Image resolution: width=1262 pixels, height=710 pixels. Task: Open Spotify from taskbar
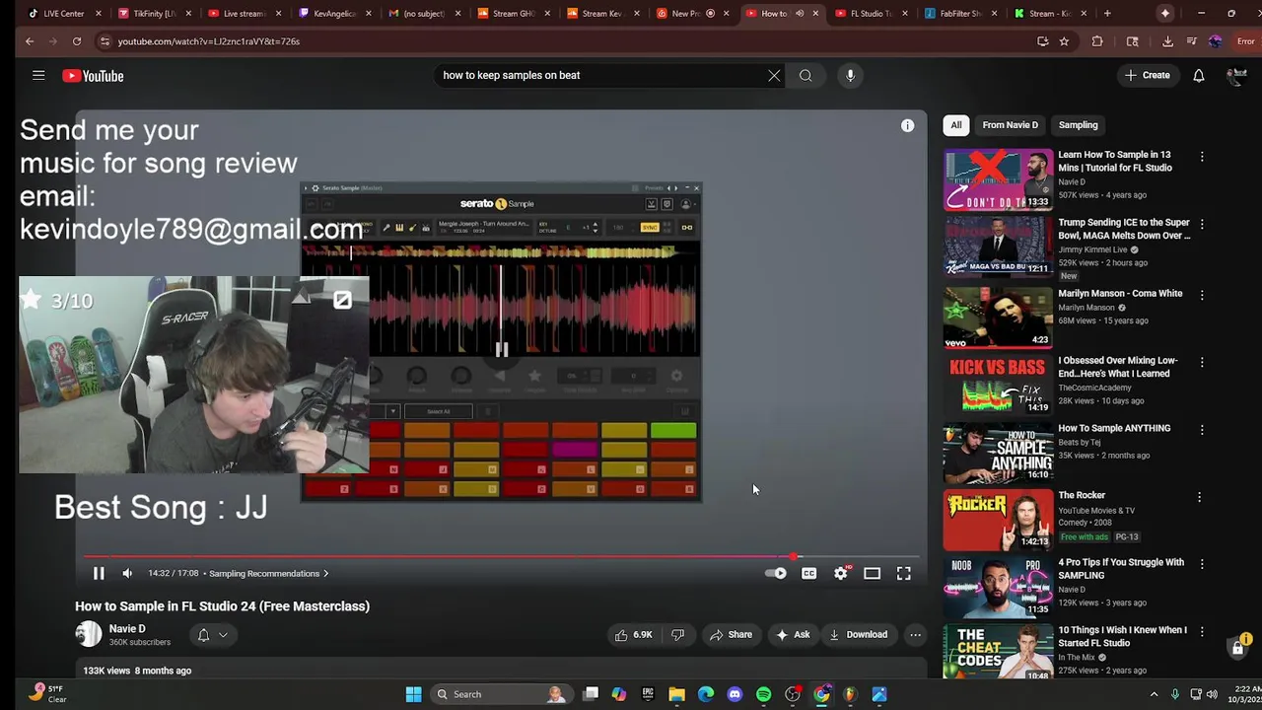click(x=763, y=694)
